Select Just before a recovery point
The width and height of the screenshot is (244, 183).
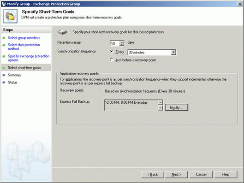click(112, 60)
